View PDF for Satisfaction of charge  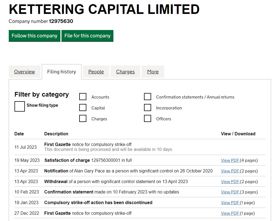pos(230,160)
